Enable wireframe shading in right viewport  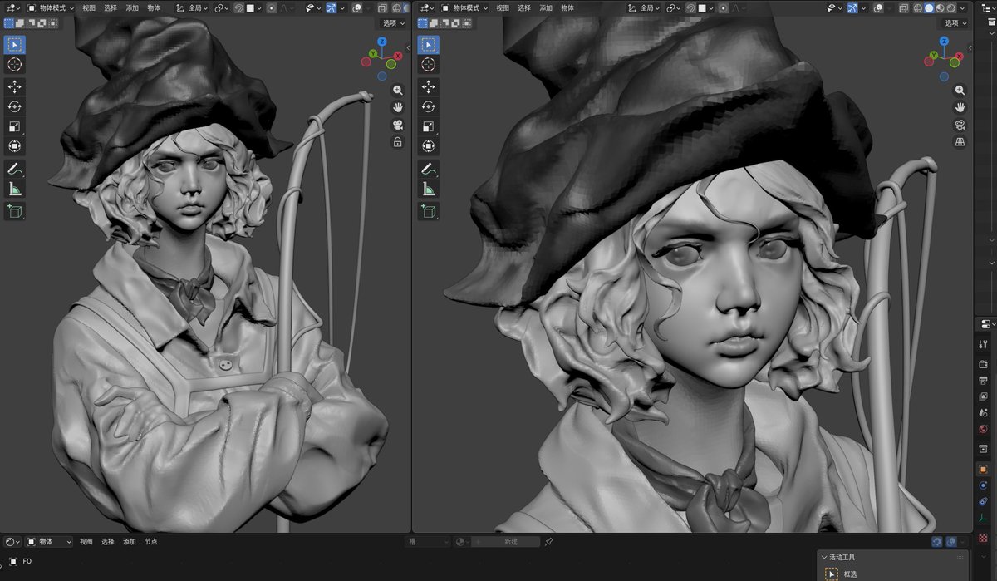[x=919, y=7]
